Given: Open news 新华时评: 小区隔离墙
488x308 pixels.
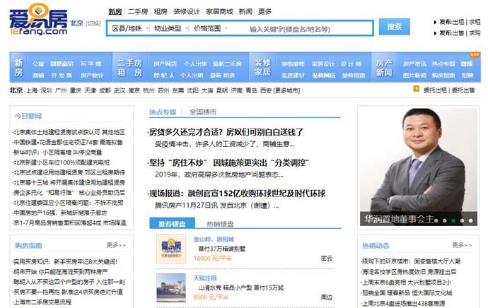Looking at the screenshot, I should tap(57, 153).
